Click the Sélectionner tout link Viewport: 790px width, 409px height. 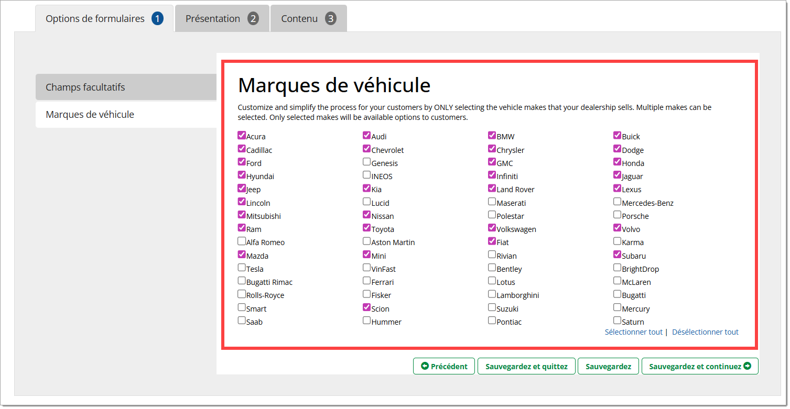[633, 332]
